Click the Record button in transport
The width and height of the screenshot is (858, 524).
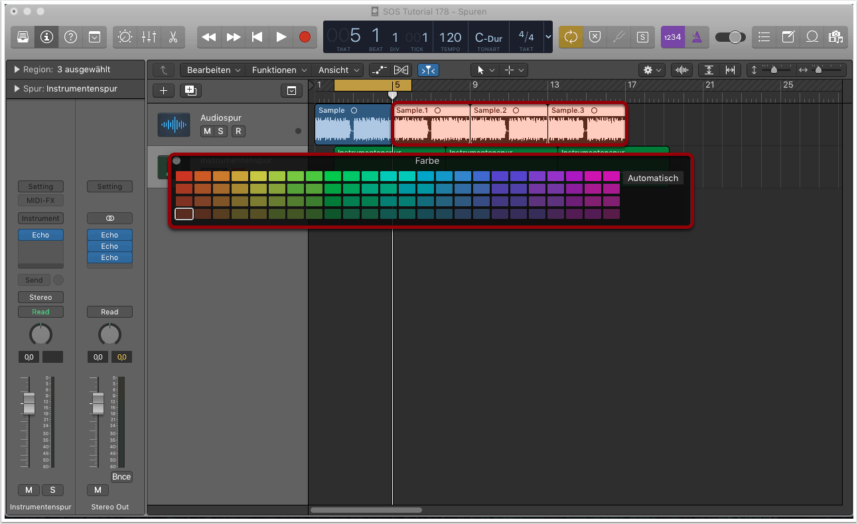(305, 37)
